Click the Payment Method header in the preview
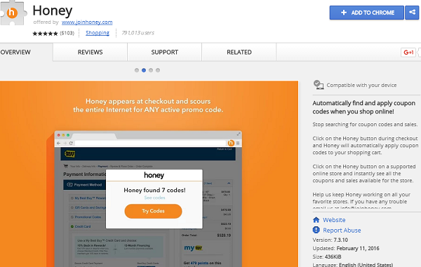The width and height of the screenshot is (421, 267). click(x=85, y=185)
